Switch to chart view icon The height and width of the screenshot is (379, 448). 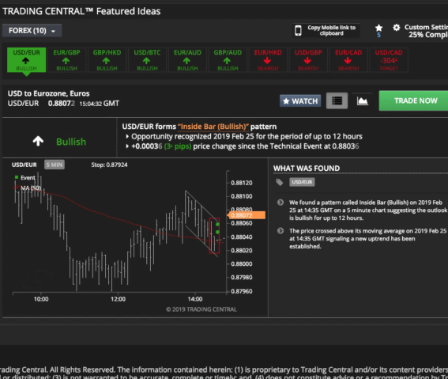click(363, 100)
